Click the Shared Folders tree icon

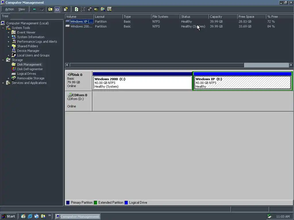click(14, 46)
